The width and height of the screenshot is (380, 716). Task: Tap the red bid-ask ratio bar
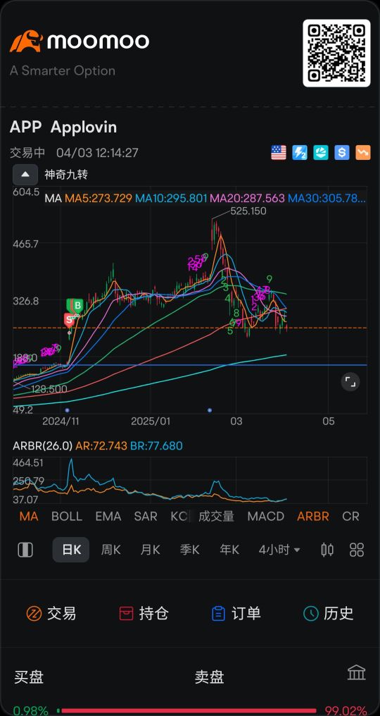point(189,710)
